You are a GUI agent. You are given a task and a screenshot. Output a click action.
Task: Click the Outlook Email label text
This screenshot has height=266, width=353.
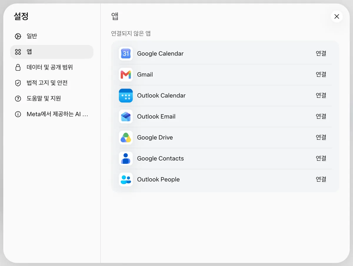[x=156, y=117]
